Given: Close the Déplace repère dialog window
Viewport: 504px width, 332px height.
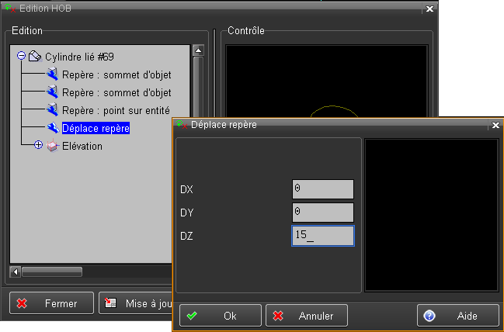Looking at the screenshot, I should coord(495,124).
